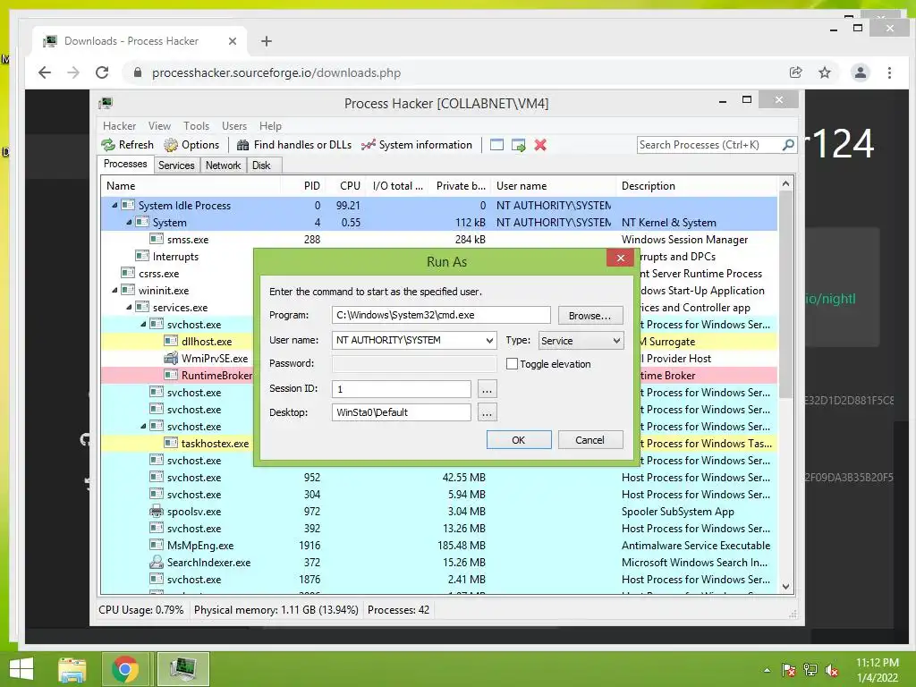This screenshot has height=687, width=916.
Task: Click the Session ID ellipsis button
Action: pyautogui.click(x=488, y=389)
